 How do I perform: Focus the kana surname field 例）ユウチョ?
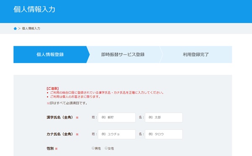pyautogui.click(x=117, y=134)
